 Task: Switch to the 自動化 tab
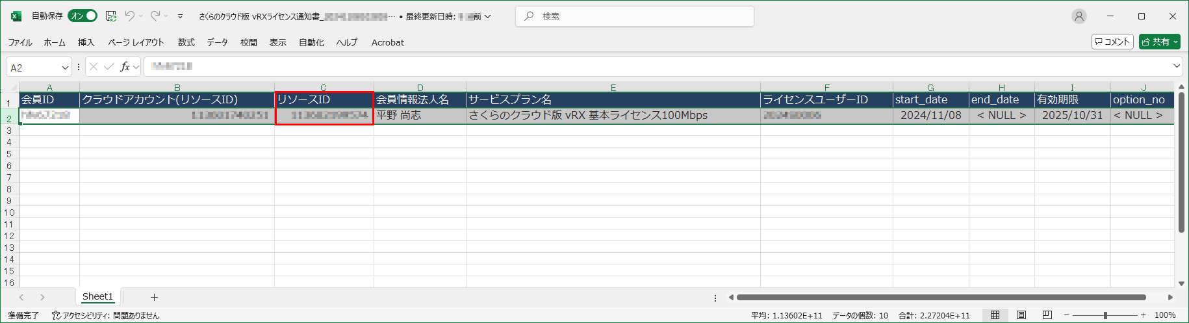click(311, 42)
